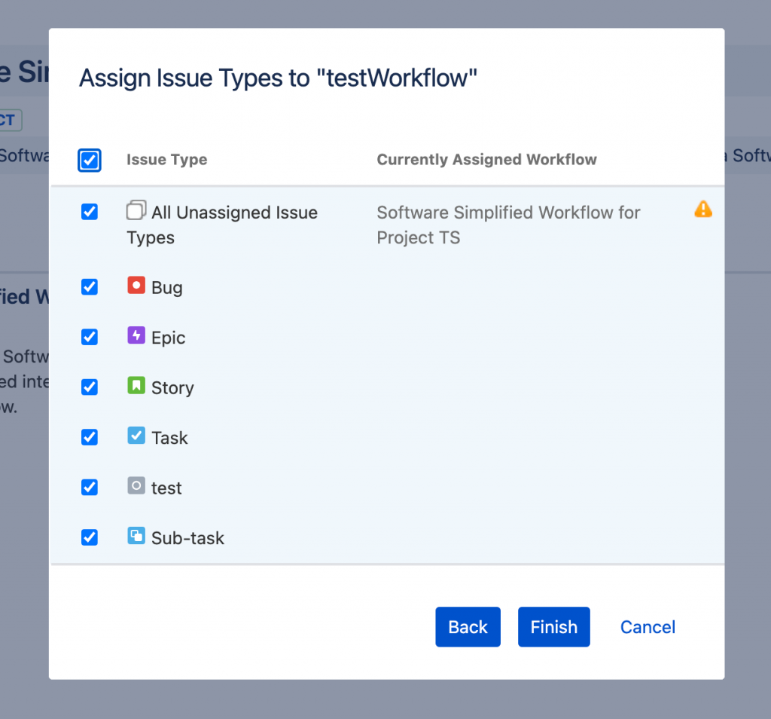The height and width of the screenshot is (719, 771).
Task: Click the All Unassigned Issue Types icon
Action: coord(136,210)
